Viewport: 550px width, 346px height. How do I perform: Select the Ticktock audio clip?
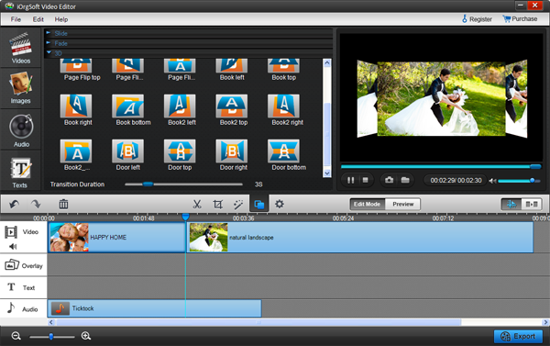154,308
